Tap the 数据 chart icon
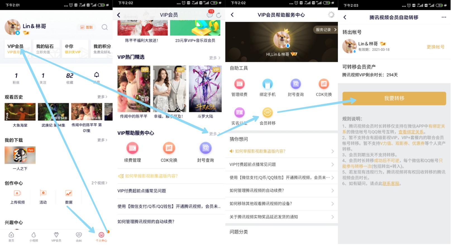This screenshot has width=456, height=245. click(69, 193)
